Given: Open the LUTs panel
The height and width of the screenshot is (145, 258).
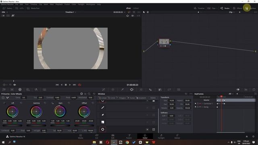Looking at the screenshot, I should [19, 8].
